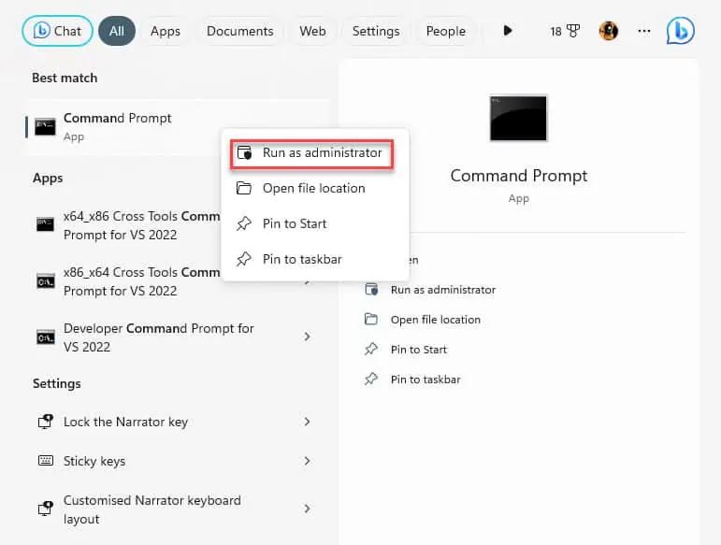Click Pin to Start in the preview pane
Screen dimensions: 721x545
point(419,350)
